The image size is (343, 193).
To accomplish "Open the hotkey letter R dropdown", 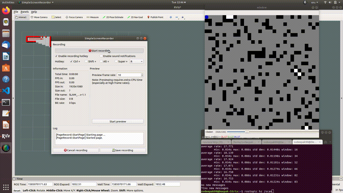I will (136, 61).
